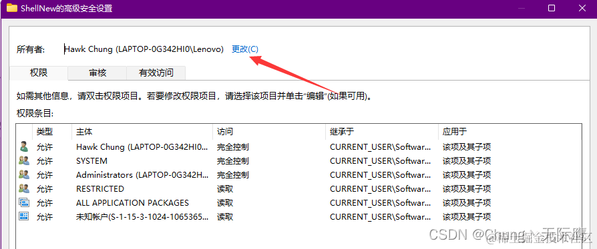Click the icon of the 未知帐户 entry

pyautogui.click(x=24, y=217)
